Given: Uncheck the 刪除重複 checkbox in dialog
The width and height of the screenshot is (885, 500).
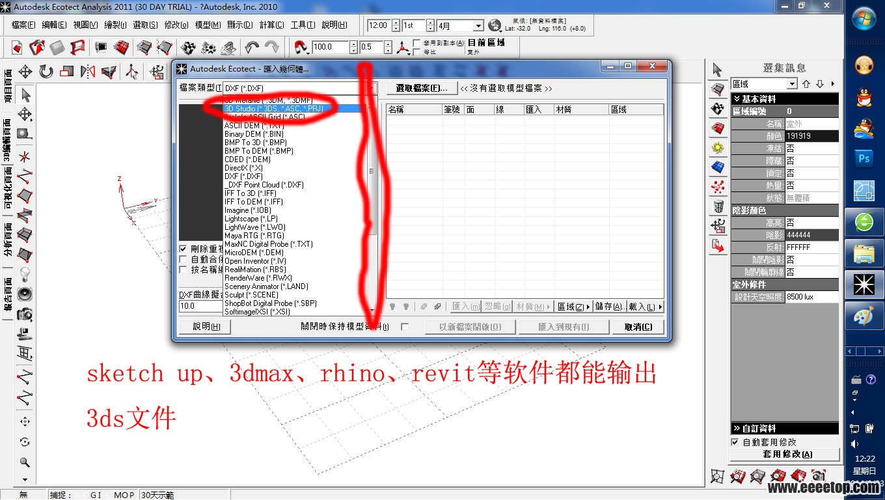Looking at the screenshot, I should pyautogui.click(x=183, y=249).
